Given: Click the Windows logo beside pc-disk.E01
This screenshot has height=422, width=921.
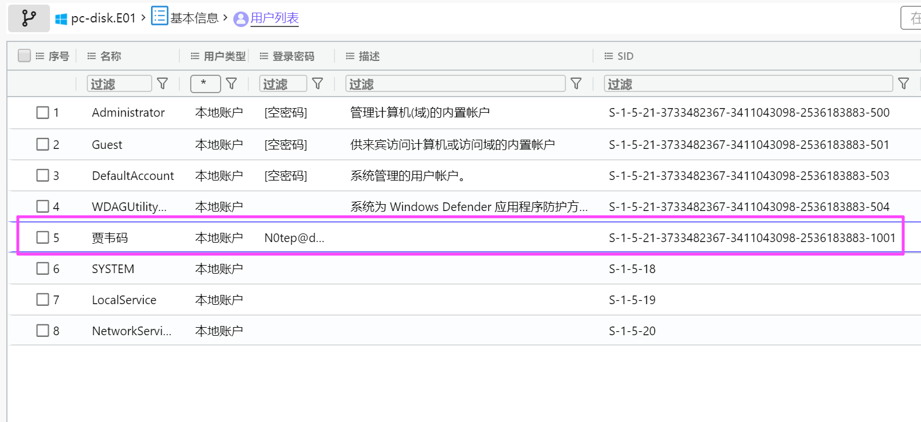Looking at the screenshot, I should 61,19.
